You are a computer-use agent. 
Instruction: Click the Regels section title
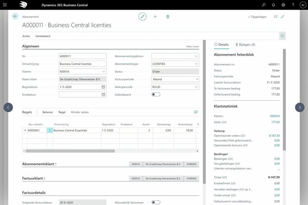tap(27, 112)
